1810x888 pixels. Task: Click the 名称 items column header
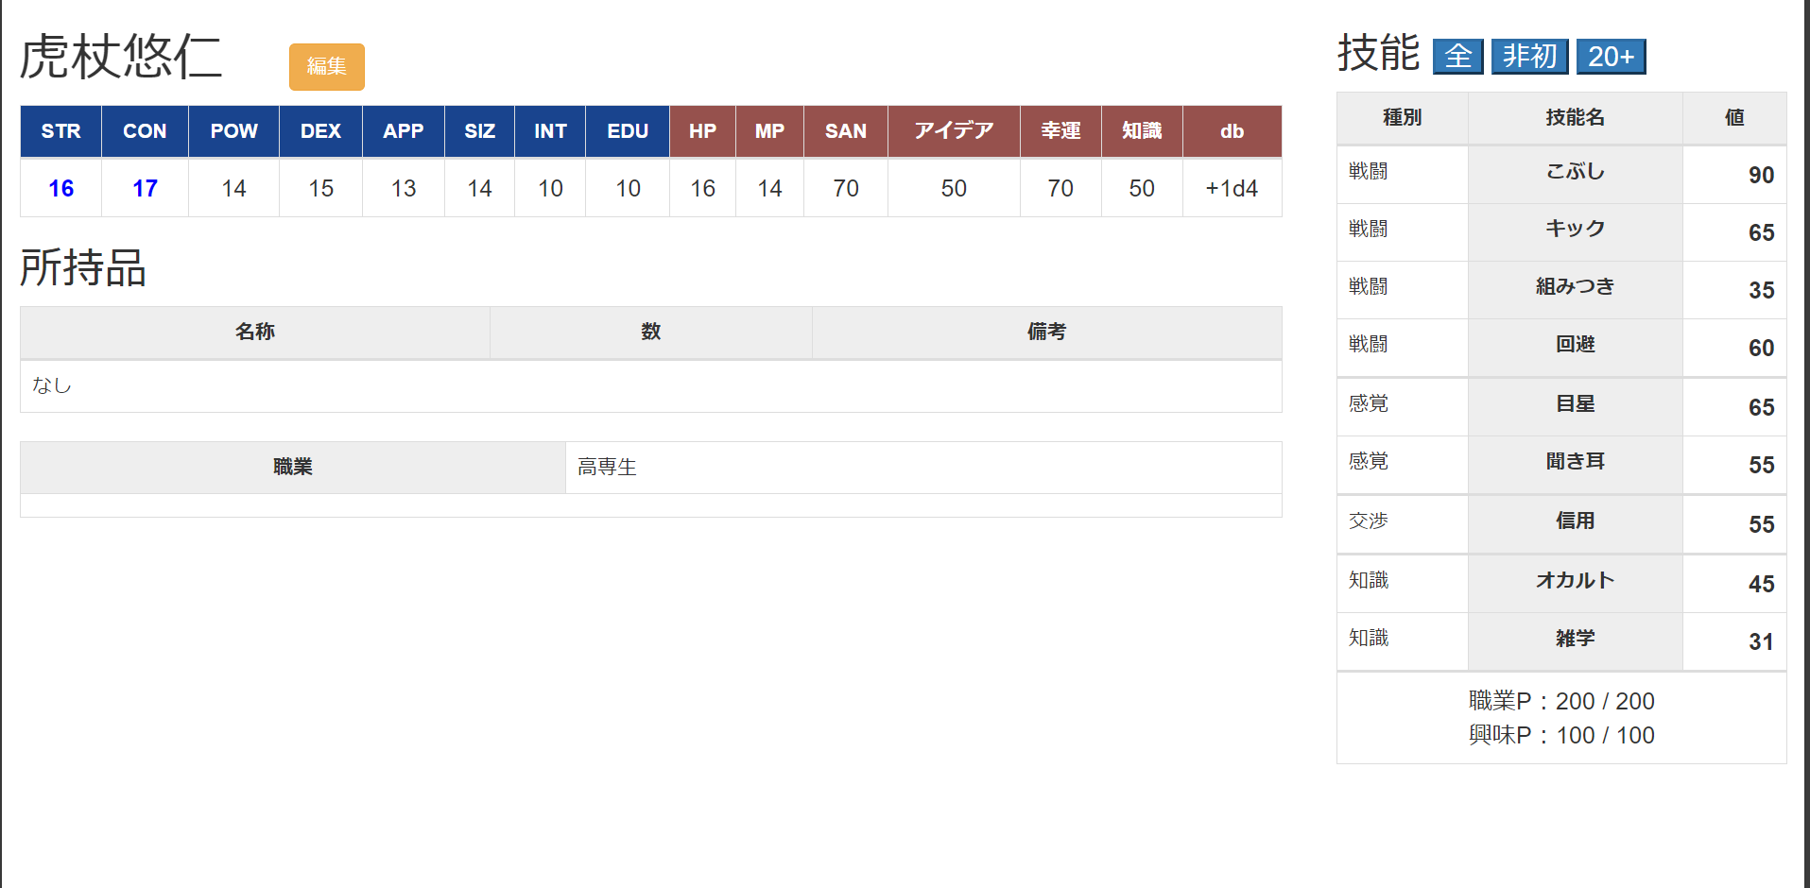255,332
